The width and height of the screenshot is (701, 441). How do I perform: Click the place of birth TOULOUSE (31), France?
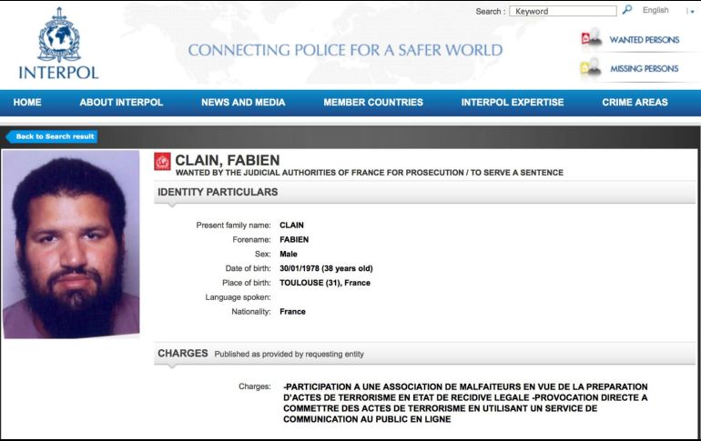click(325, 283)
